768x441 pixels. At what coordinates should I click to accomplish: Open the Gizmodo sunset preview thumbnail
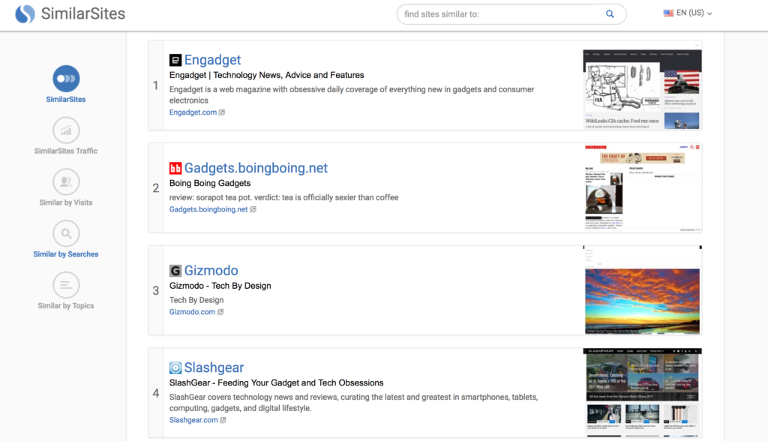642,290
